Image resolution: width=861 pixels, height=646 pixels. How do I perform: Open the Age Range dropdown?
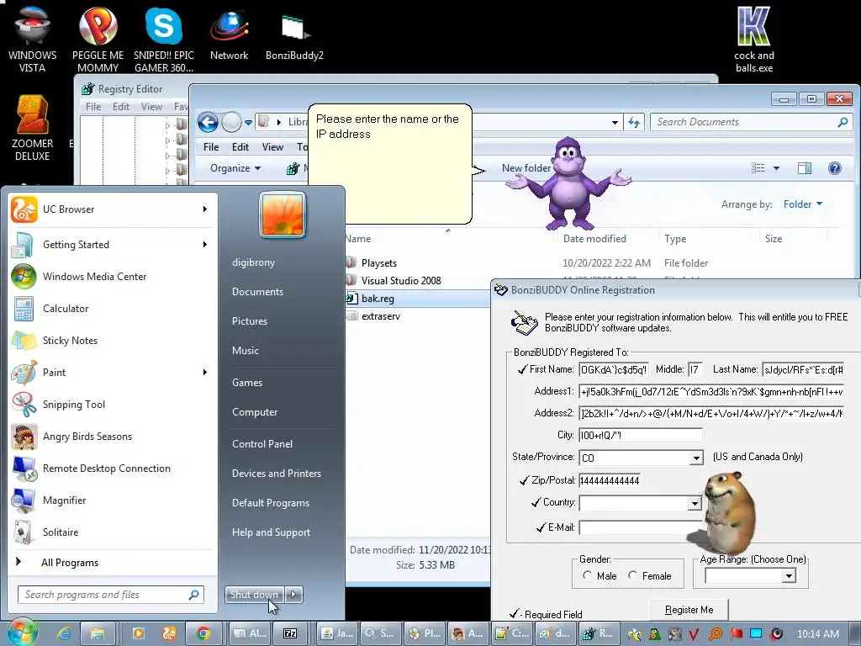pyautogui.click(x=789, y=575)
